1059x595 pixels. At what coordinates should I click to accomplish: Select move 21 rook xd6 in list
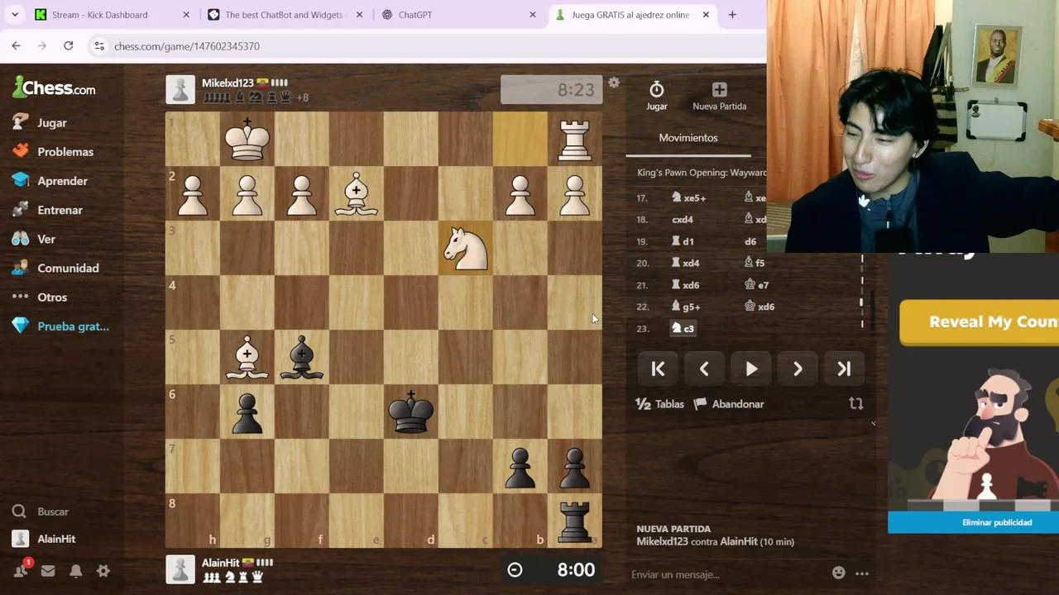pyautogui.click(x=686, y=285)
